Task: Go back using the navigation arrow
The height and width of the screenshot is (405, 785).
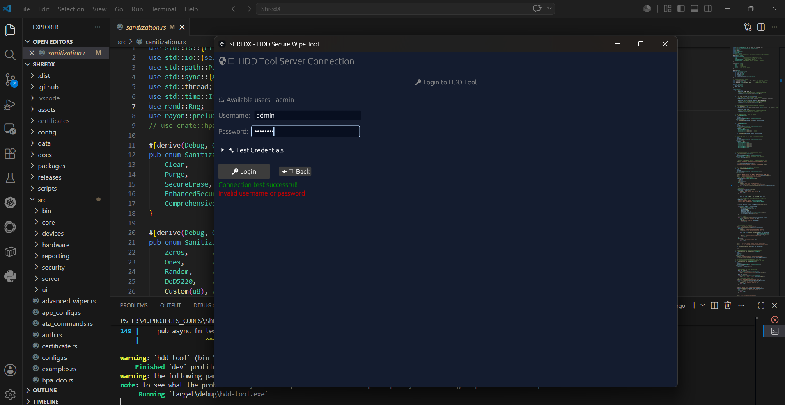Action: pyautogui.click(x=234, y=9)
